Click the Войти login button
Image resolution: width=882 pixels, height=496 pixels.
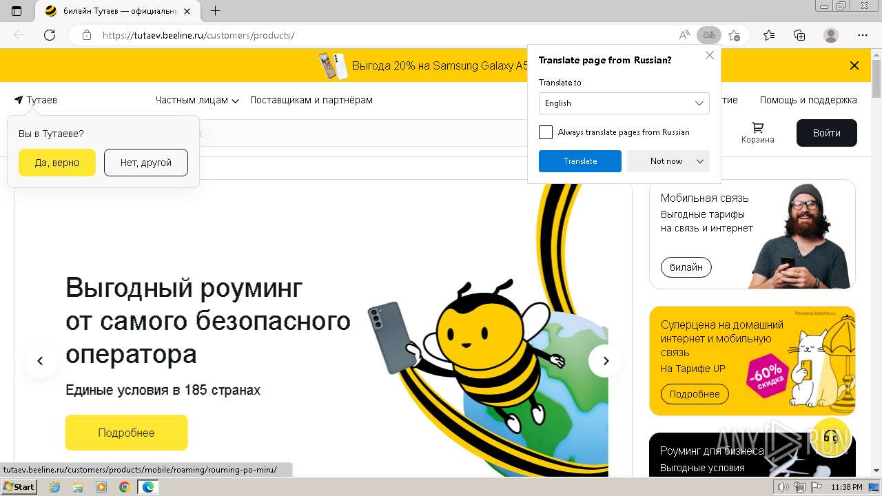click(x=827, y=133)
